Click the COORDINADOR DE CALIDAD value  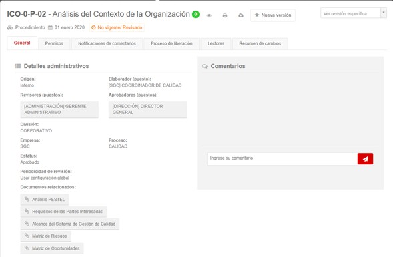(145, 85)
